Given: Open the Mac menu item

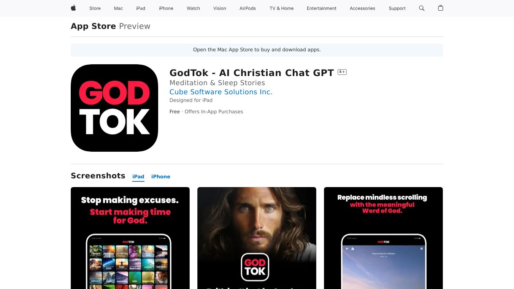Looking at the screenshot, I should [119, 8].
